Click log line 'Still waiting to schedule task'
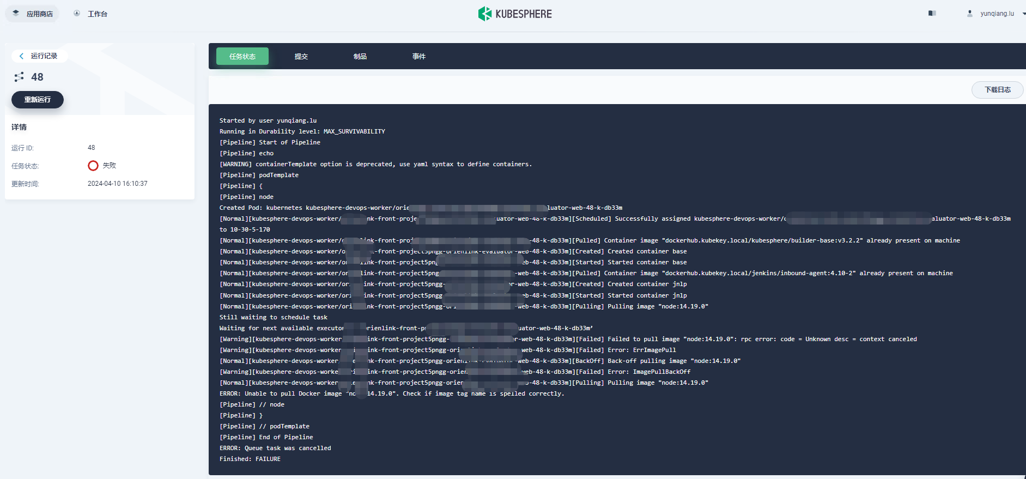Screen dimensions: 1026x479 [274, 317]
